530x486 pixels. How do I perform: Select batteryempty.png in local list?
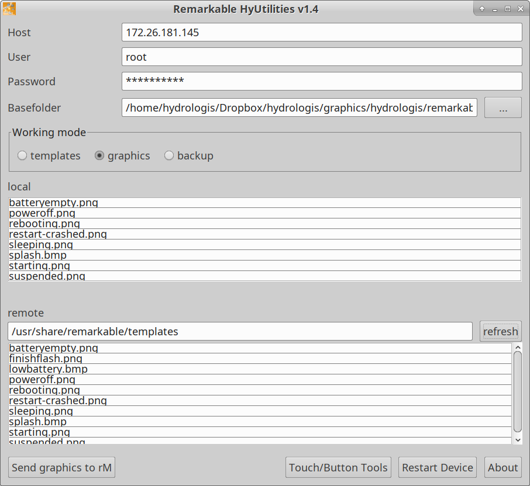tap(264, 203)
